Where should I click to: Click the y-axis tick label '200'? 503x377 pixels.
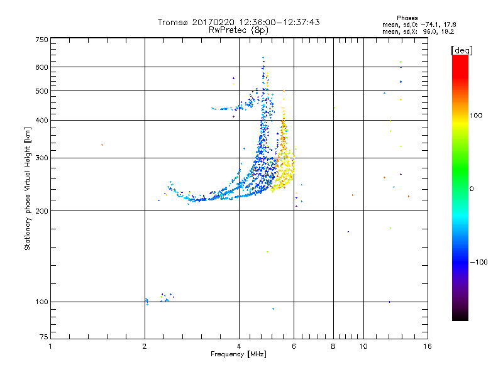click(42, 211)
